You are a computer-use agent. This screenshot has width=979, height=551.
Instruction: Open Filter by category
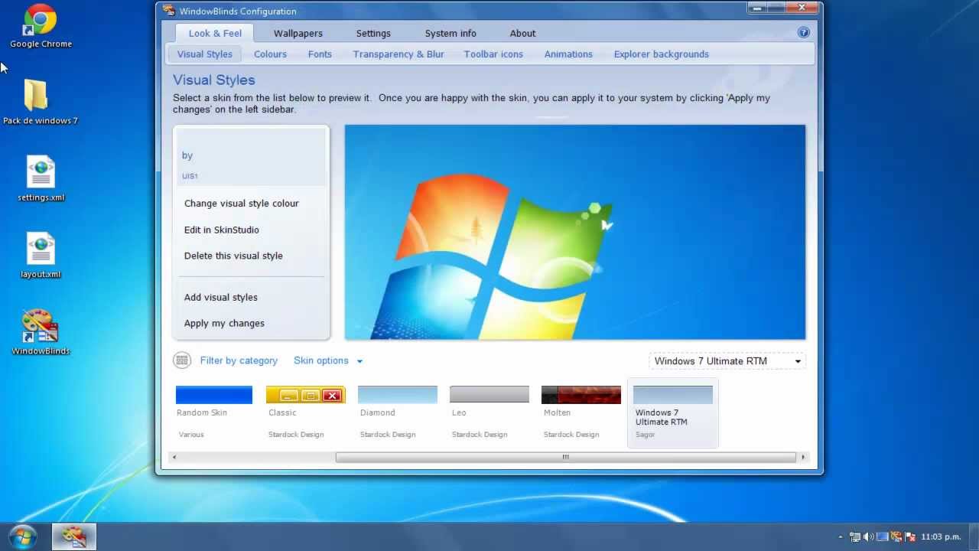(239, 360)
